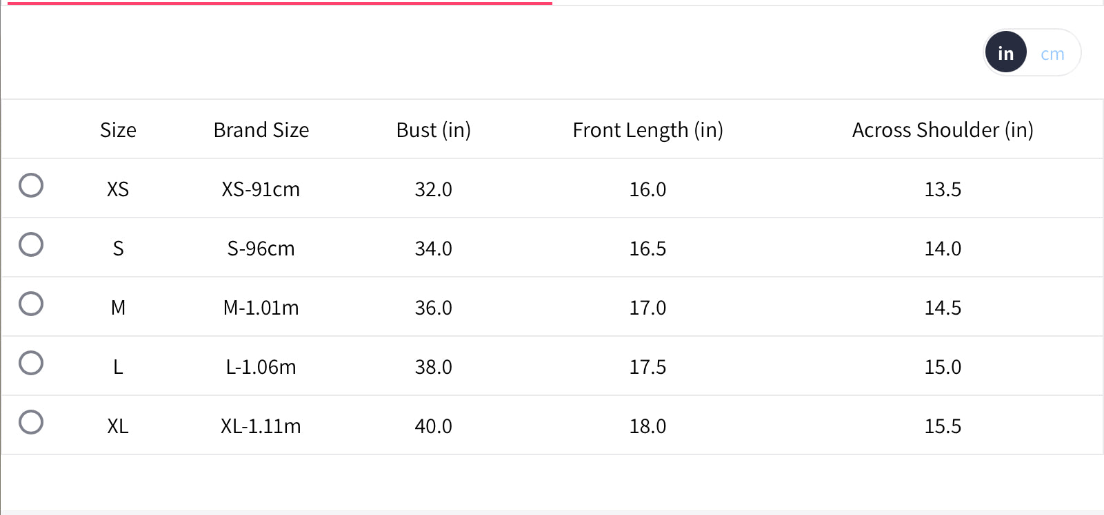Select the S size radio button
The image size is (1104, 515).
click(31, 244)
